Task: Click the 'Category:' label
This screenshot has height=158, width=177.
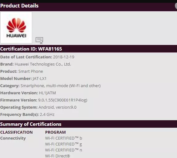Action: click(x=10, y=86)
